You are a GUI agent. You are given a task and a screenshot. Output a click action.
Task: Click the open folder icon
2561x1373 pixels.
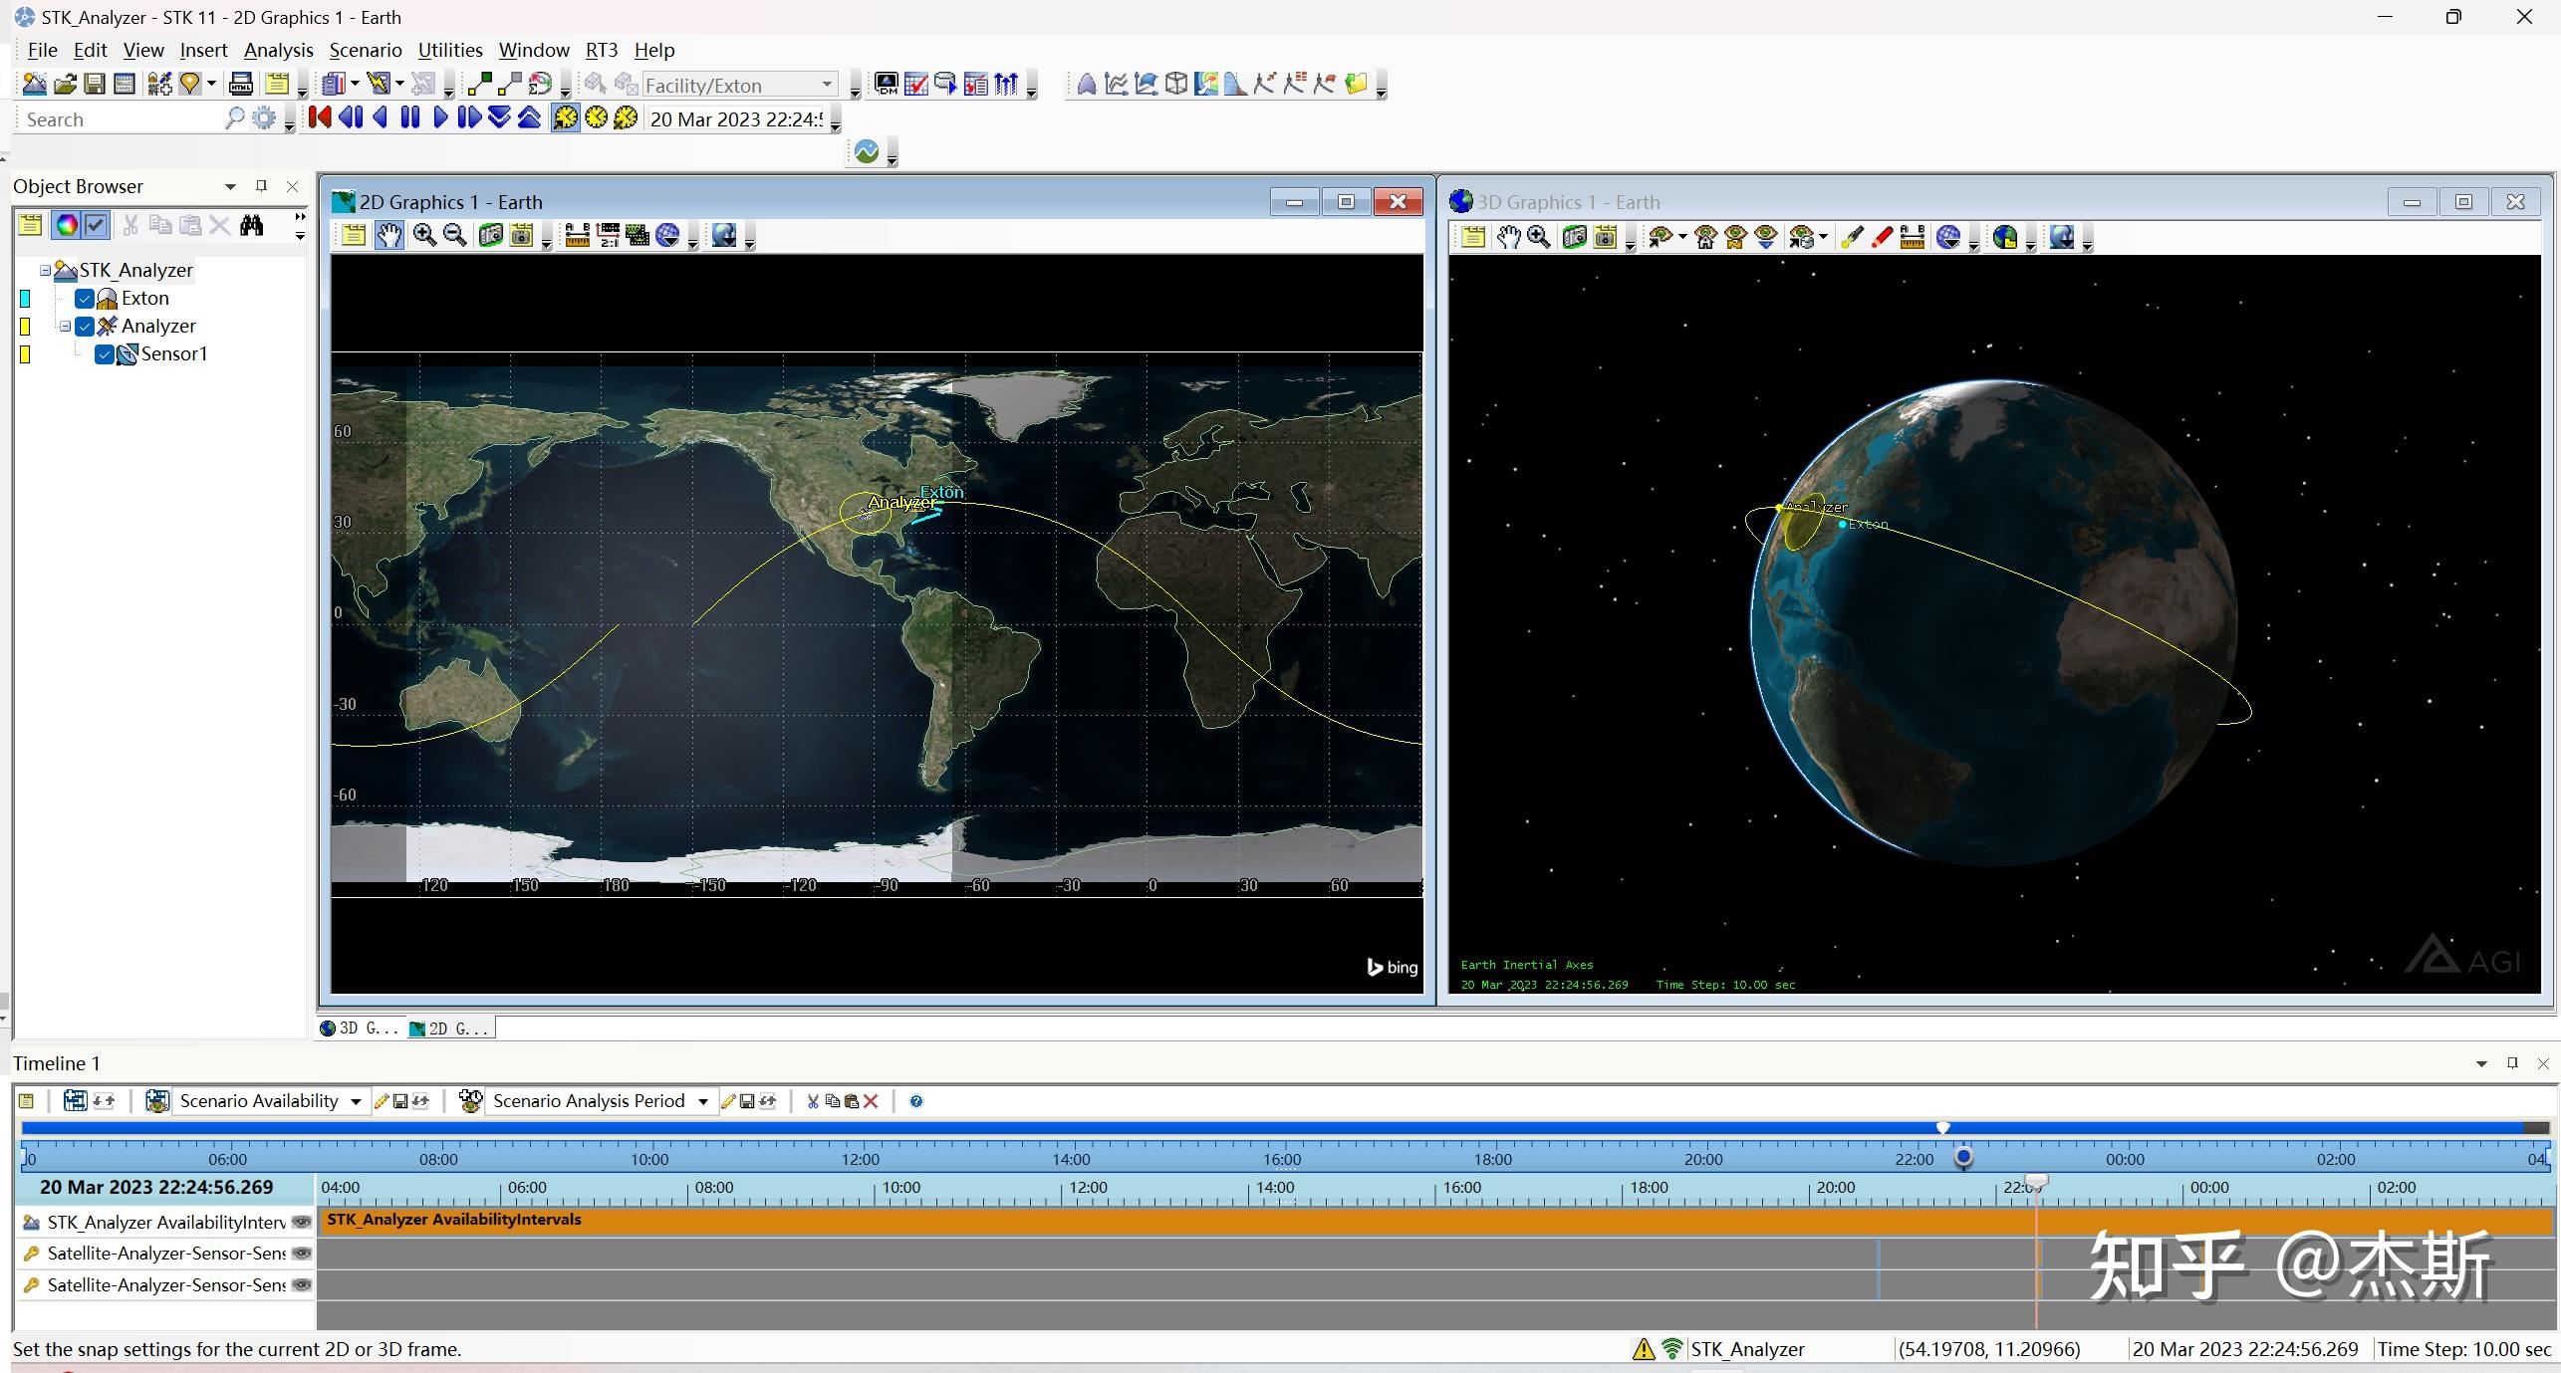(65, 85)
